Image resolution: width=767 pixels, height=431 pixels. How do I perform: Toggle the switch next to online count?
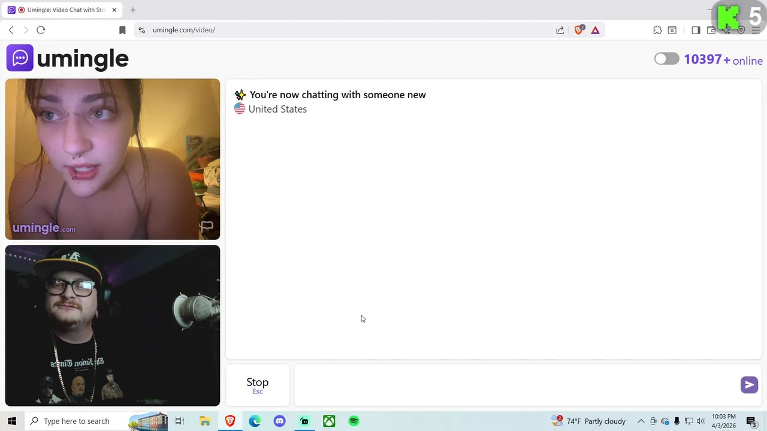pos(666,59)
